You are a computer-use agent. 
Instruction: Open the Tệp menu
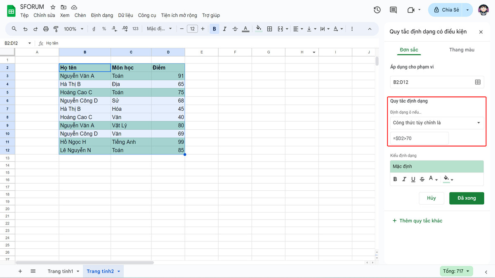click(24, 15)
